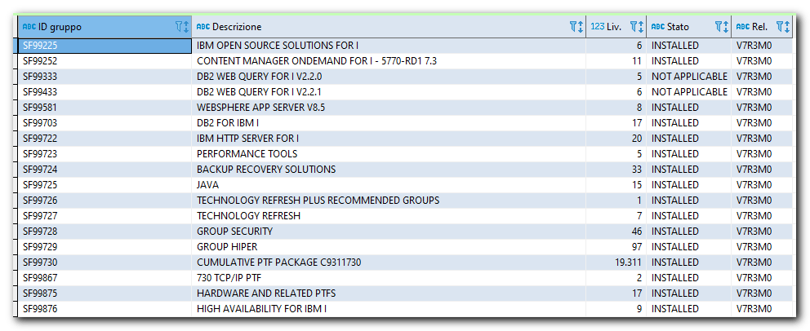Click TECHNOLOGY REFRESH cell in SF99727 row
Viewport: 810px width, 331px height.
click(x=389, y=215)
